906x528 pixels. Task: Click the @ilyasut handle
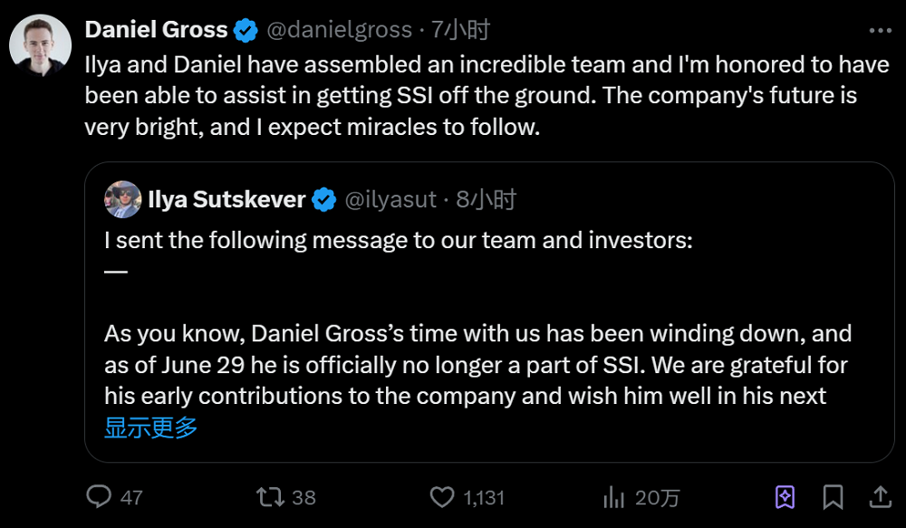(x=390, y=199)
